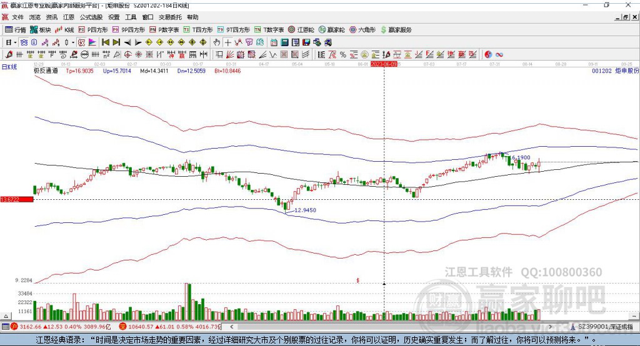Expand the volume panel with the up triangle
The width and height of the screenshot is (640, 346).
click(x=6, y=316)
